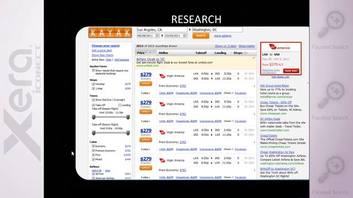Uncheck the Premium Economy cabin filter

point(93,151)
